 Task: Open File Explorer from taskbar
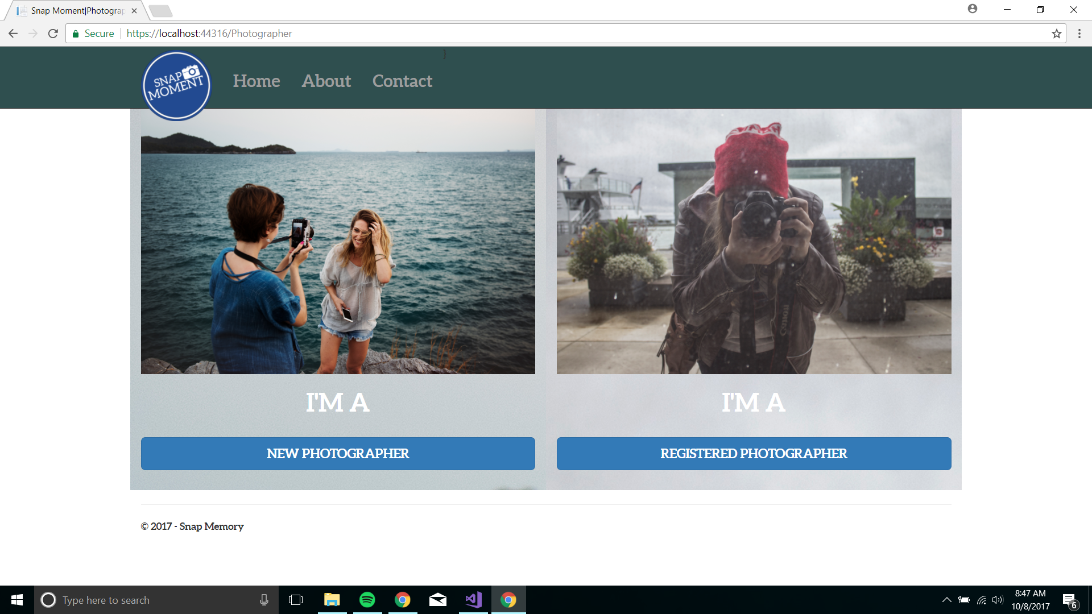coord(332,600)
